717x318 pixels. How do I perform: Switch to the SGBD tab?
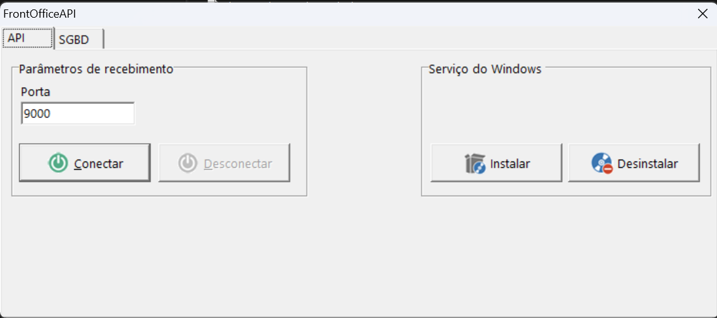point(76,40)
